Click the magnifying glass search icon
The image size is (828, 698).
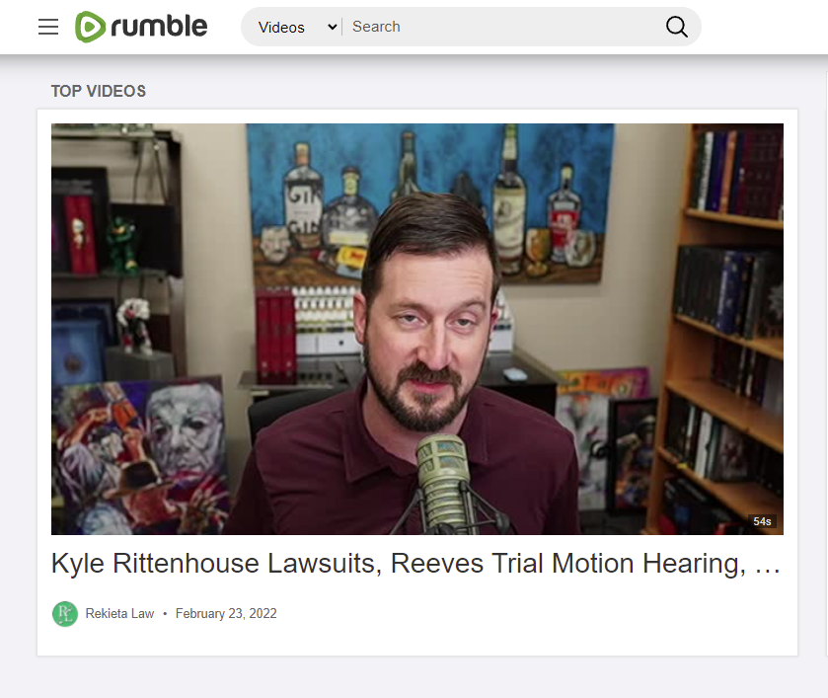tap(676, 27)
